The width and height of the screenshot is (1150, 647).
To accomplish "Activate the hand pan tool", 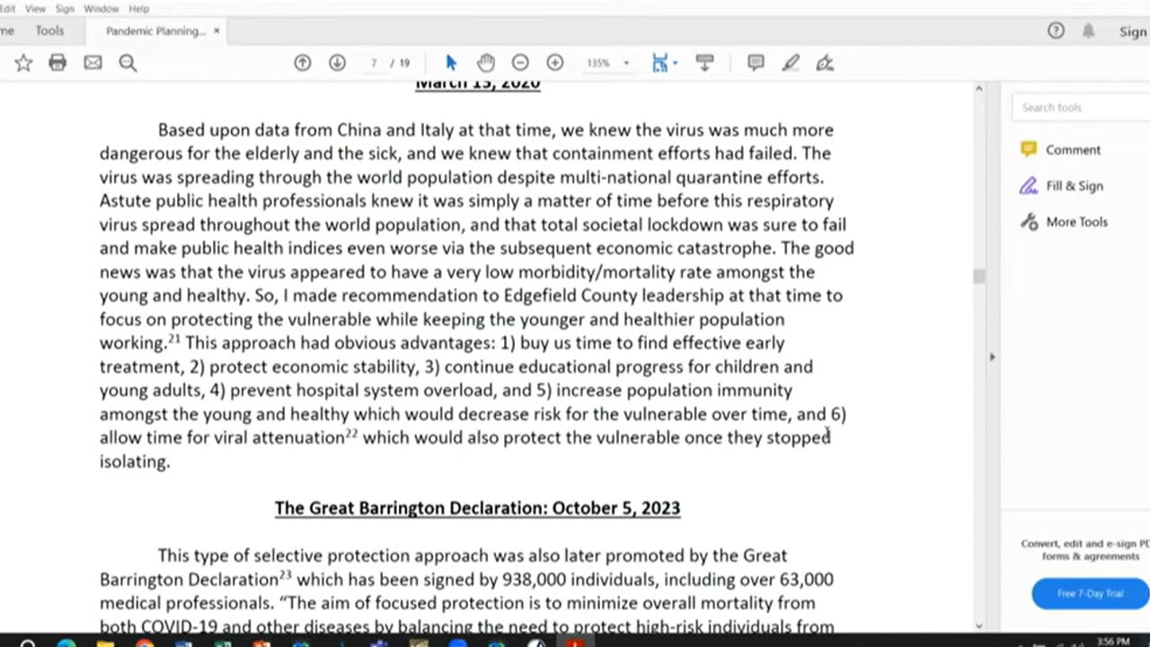I will tap(486, 63).
